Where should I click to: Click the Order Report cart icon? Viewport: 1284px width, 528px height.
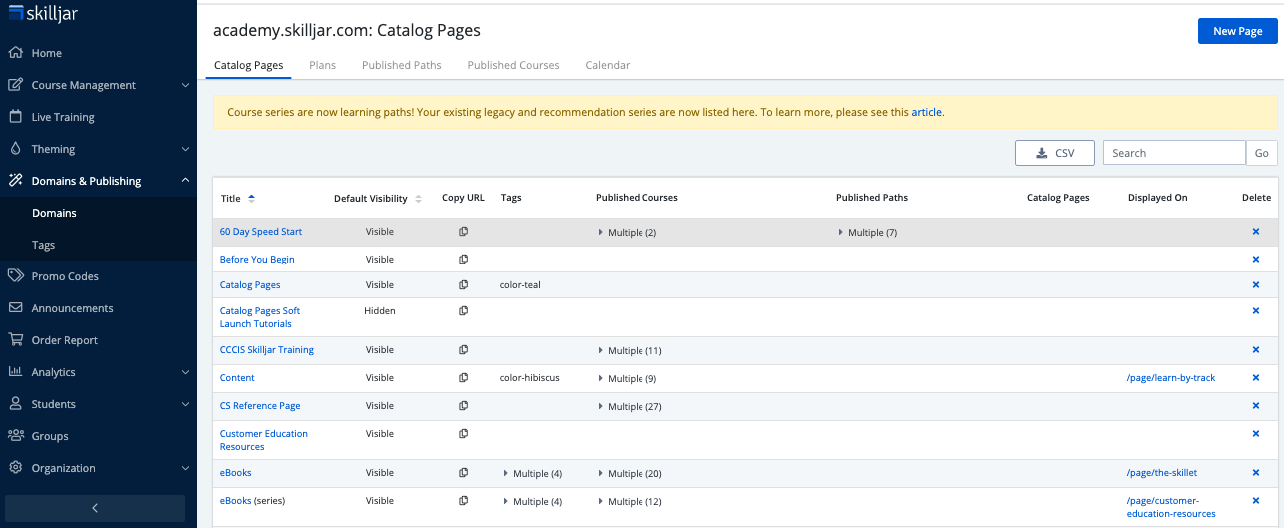coord(15,340)
